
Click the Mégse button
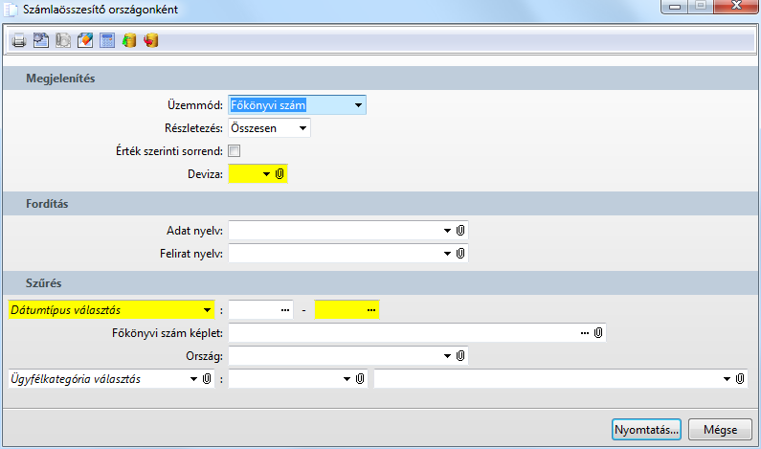720,430
